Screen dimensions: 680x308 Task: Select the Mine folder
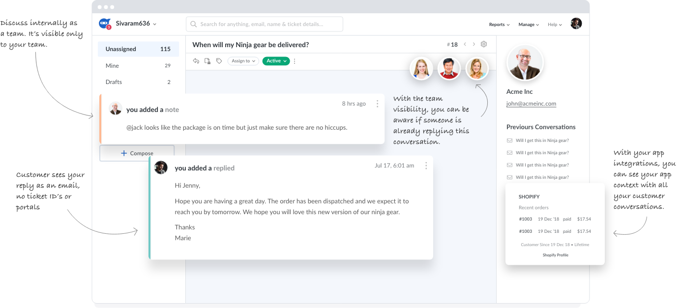(138, 66)
